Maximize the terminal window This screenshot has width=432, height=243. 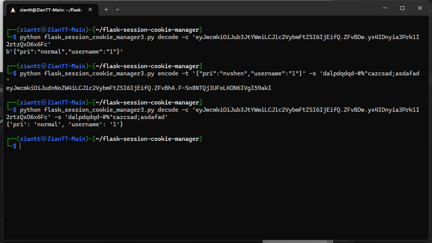(402, 8)
